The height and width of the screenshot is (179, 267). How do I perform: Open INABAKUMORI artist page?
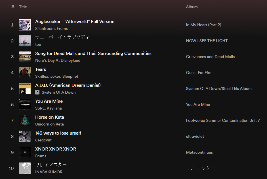point(49,172)
